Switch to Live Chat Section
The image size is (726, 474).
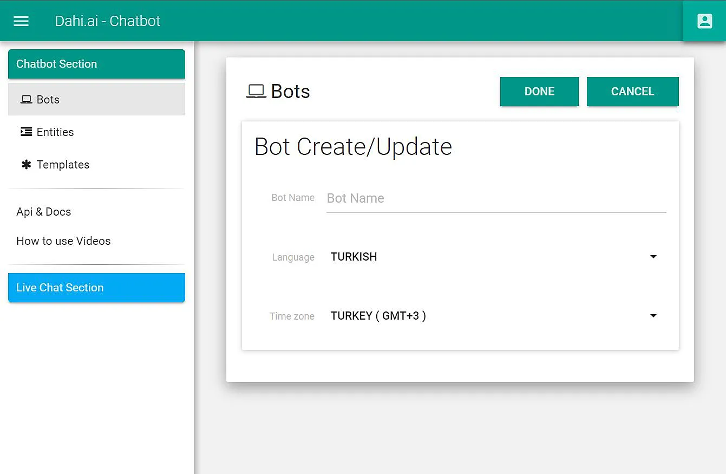click(x=96, y=288)
